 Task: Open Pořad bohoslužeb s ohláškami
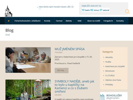[28, 21]
